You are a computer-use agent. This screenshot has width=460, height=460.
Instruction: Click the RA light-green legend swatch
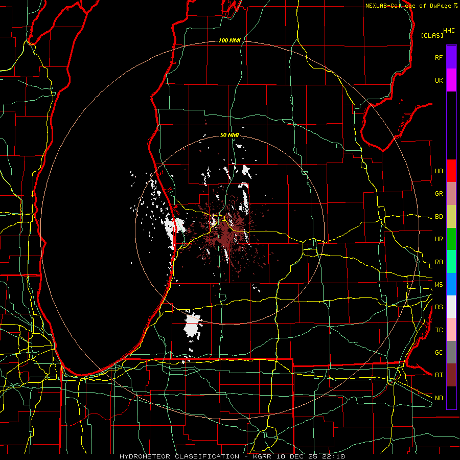coord(451,262)
